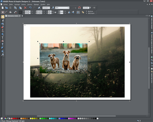Open the Aide menu

[x=48, y=4]
